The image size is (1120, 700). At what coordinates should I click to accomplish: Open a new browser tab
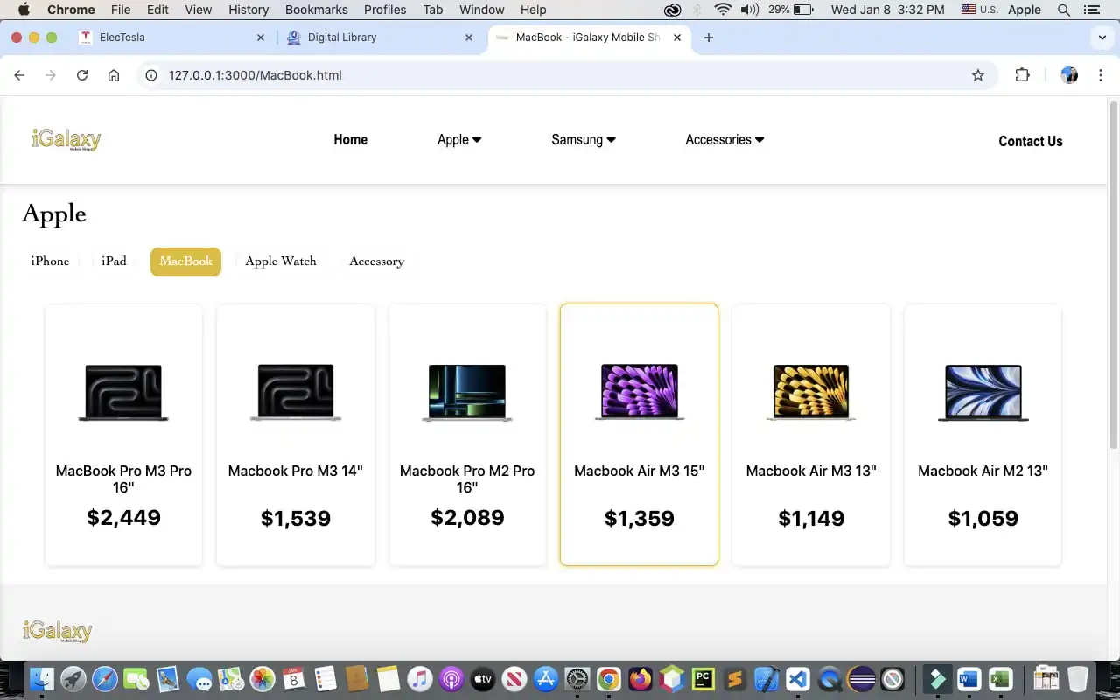click(x=709, y=38)
